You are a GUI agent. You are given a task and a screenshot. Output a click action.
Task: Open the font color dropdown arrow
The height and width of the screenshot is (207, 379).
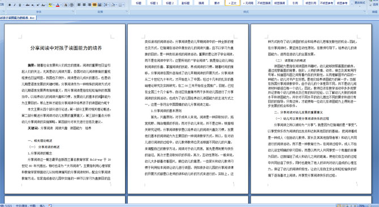point(61,5)
